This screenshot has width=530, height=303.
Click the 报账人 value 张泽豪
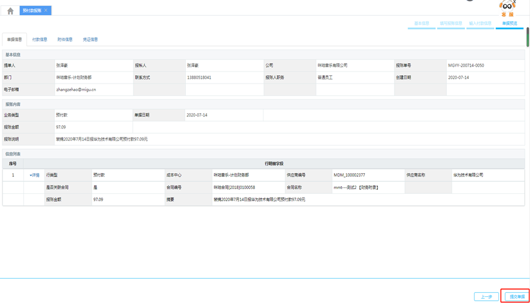tap(192, 65)
